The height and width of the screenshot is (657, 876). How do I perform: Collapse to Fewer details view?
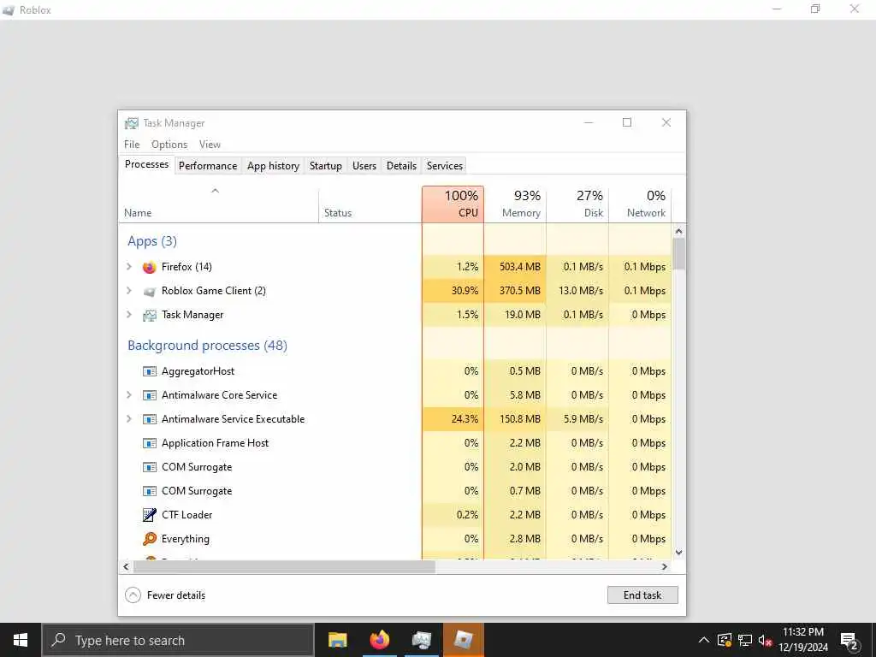tap(165, 595)
